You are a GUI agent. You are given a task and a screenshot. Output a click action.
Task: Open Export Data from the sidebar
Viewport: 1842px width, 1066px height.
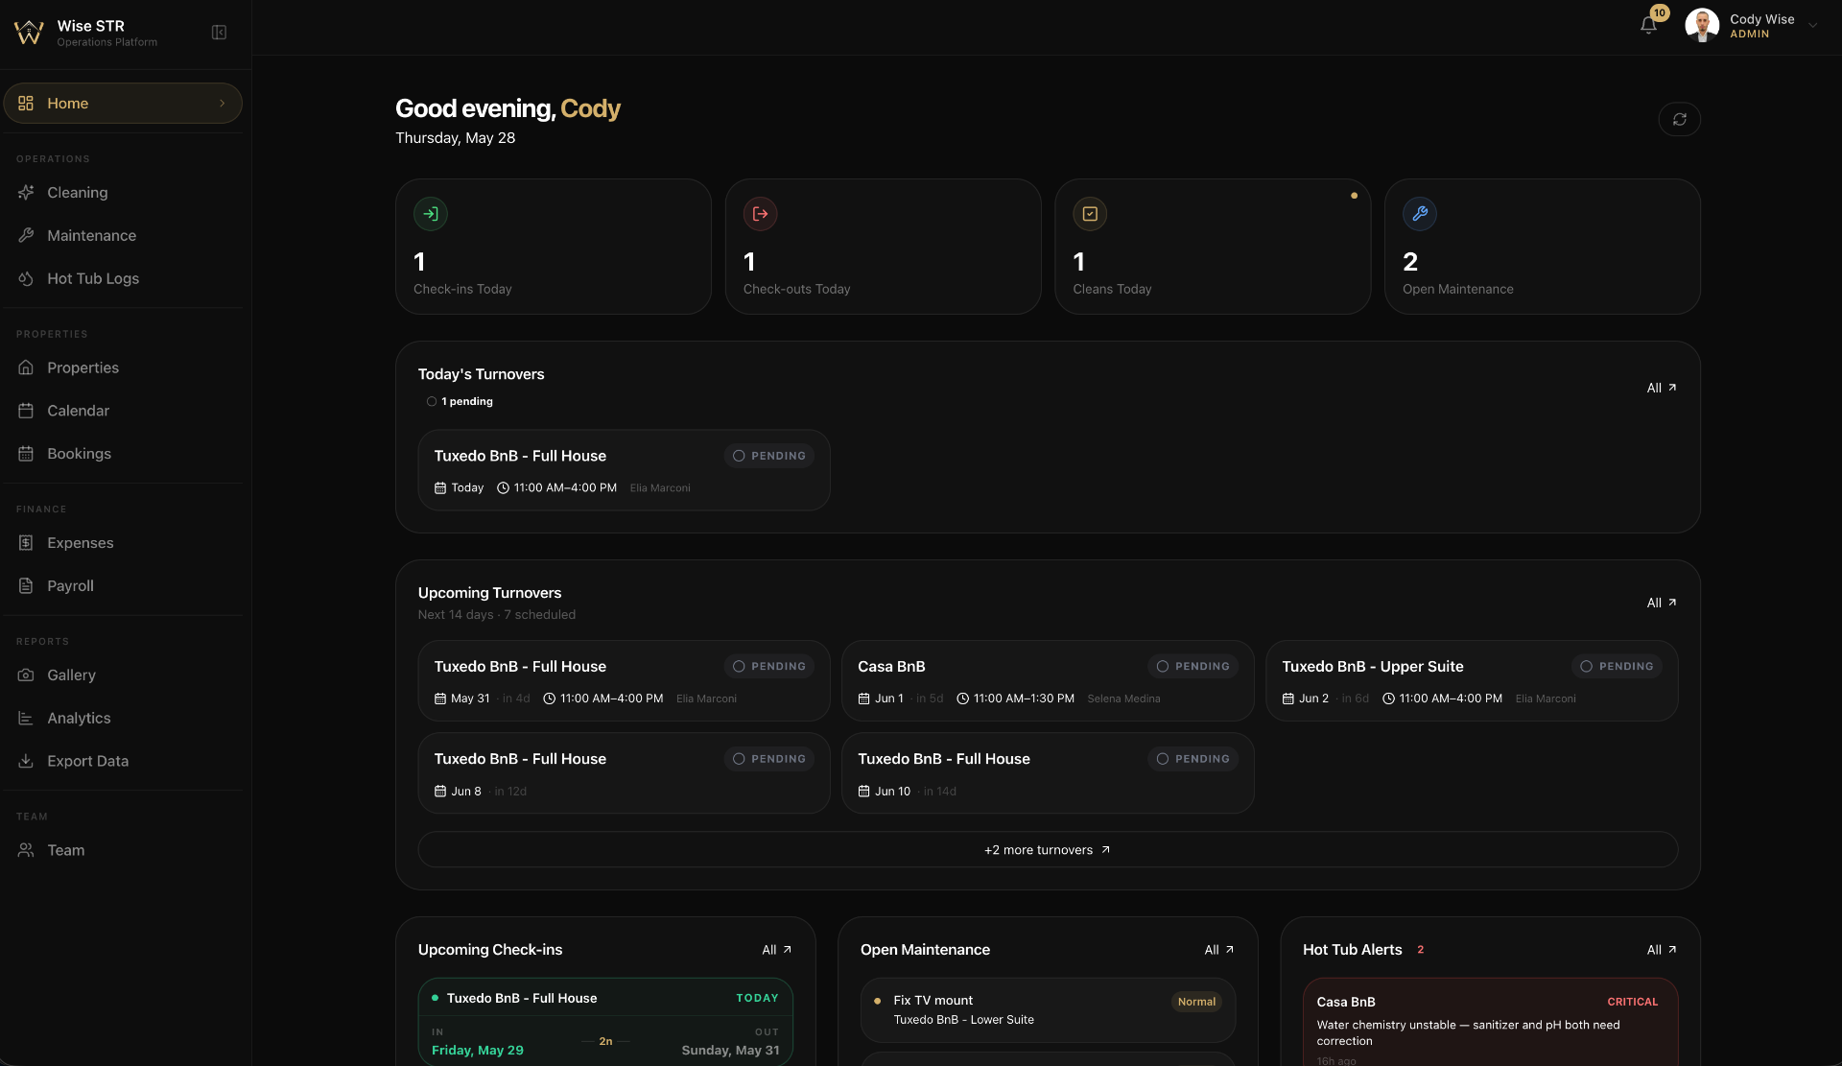(123, 761)
